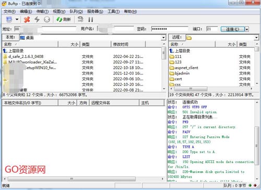Click queue column 主机 header

click(x=152, y=103)
